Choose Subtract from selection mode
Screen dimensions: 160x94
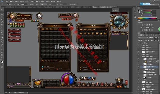pyautogui.click(x=12, y=4)
